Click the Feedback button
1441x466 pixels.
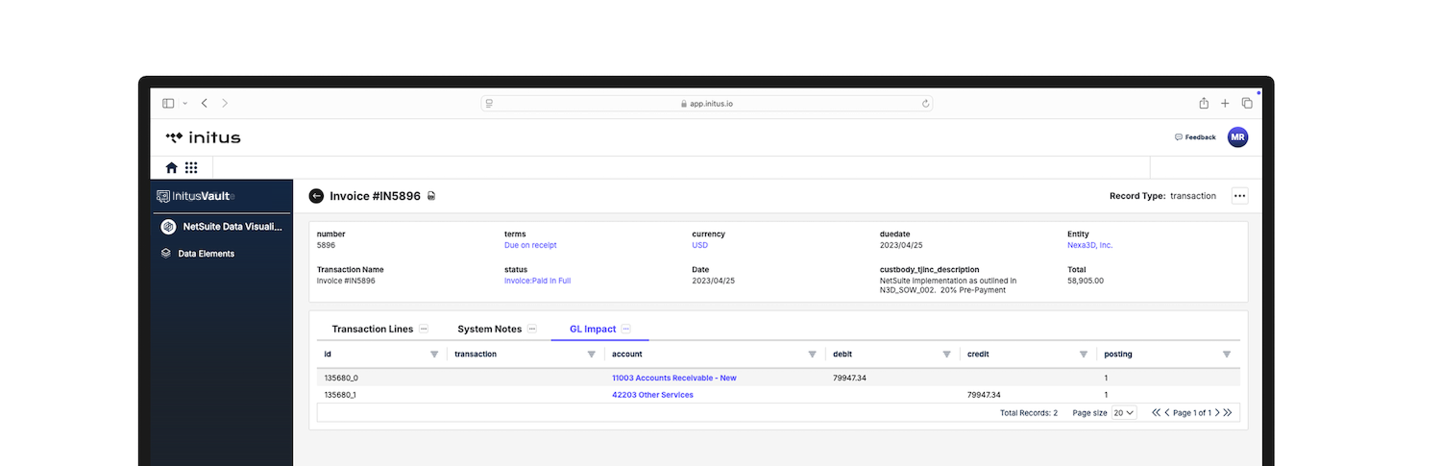pos(1195,137)
